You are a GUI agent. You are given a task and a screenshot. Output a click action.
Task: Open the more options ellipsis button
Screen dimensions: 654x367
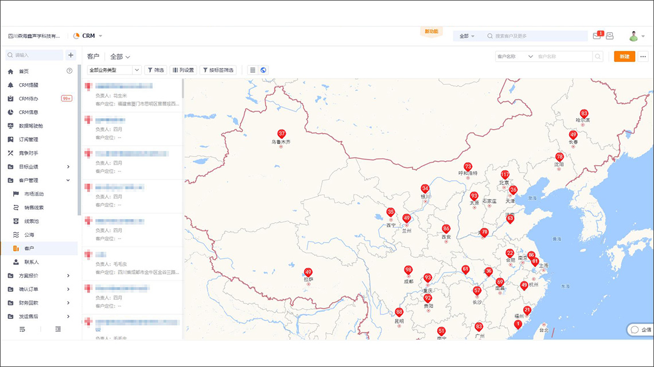pos(643,56)
